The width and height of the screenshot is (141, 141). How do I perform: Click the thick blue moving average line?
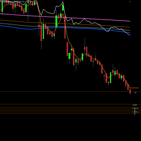[x=65, y=28]
